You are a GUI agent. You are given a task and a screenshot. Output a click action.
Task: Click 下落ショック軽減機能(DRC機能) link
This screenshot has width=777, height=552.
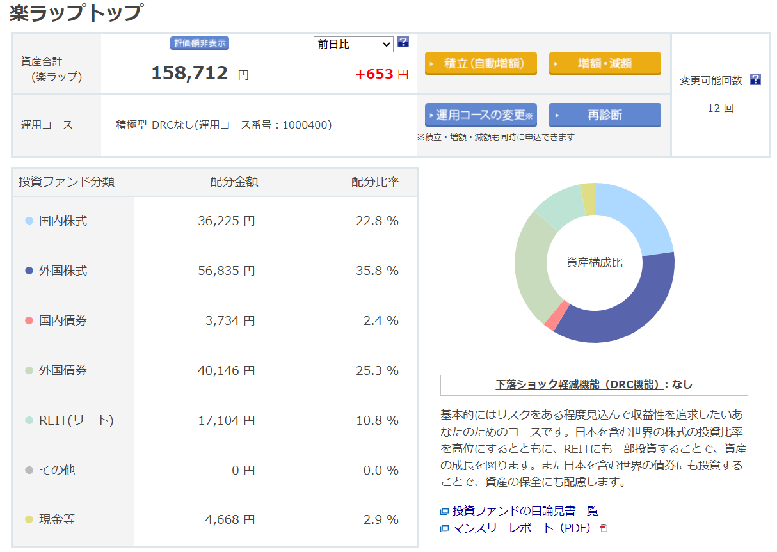(x=578, y=385)
